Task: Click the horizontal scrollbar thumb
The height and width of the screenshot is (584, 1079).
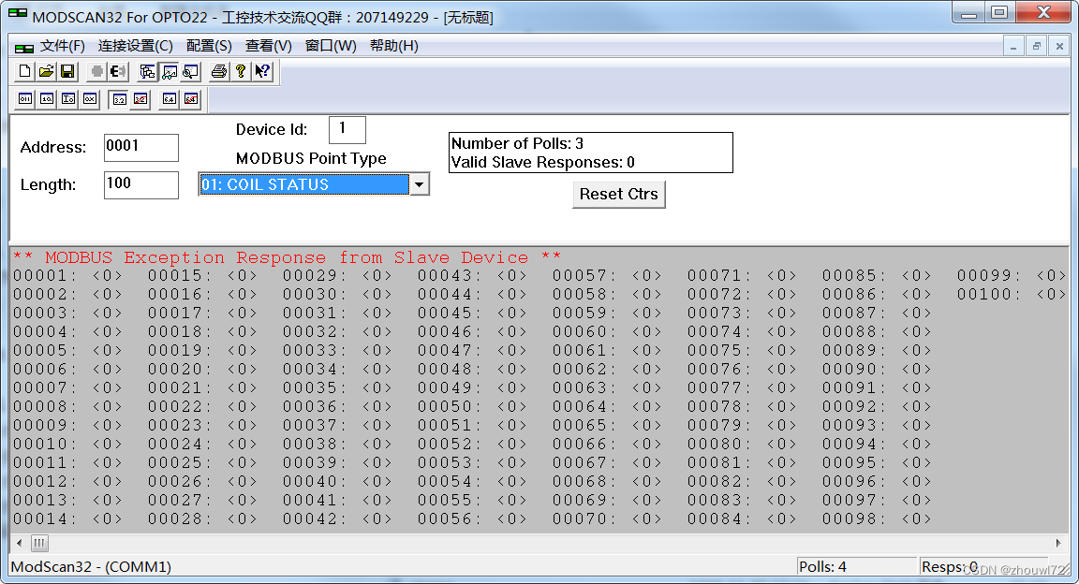Action: 39,544
